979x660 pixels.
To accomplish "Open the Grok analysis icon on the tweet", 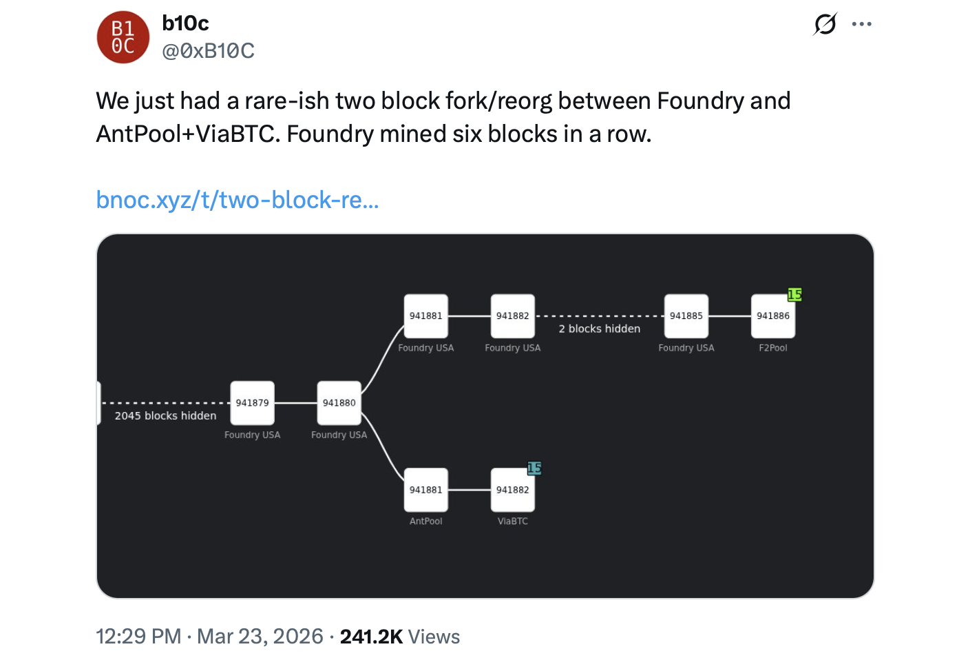I will 824,23.
